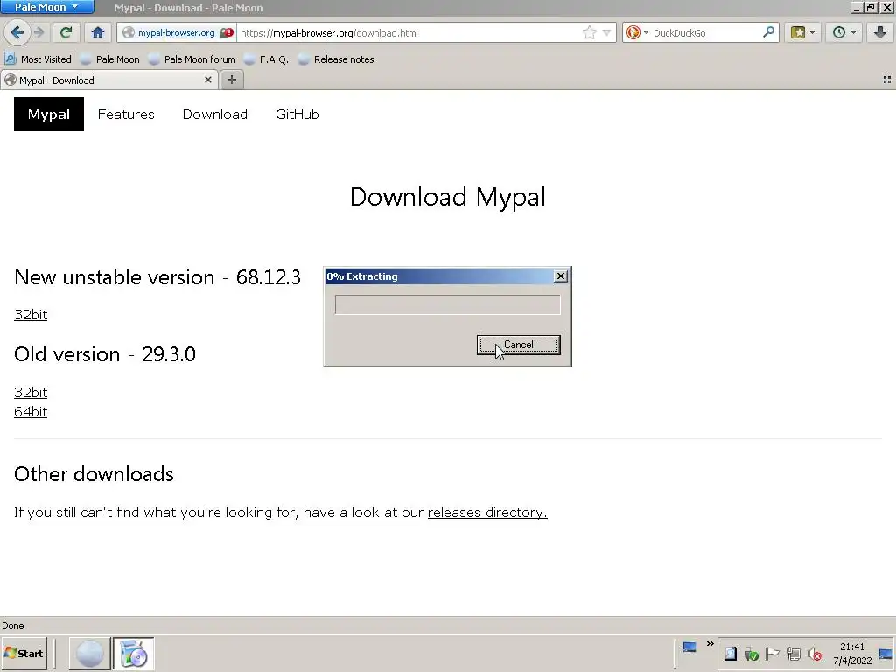Open the history clock dropdown
The width and height of the screenshot is (896, 672).
(x=844, y=32)
